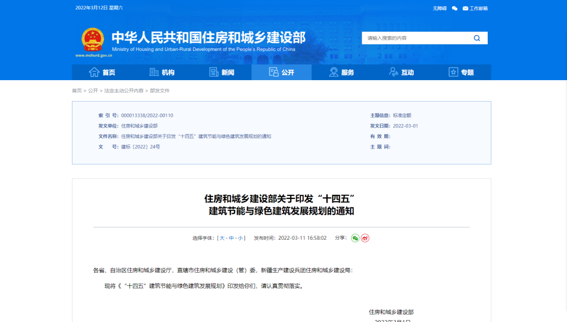Open the 机构 navigation tab
The height and width of the screenshot is (322, 567).
pyautogui.click(x=162, y=72)
